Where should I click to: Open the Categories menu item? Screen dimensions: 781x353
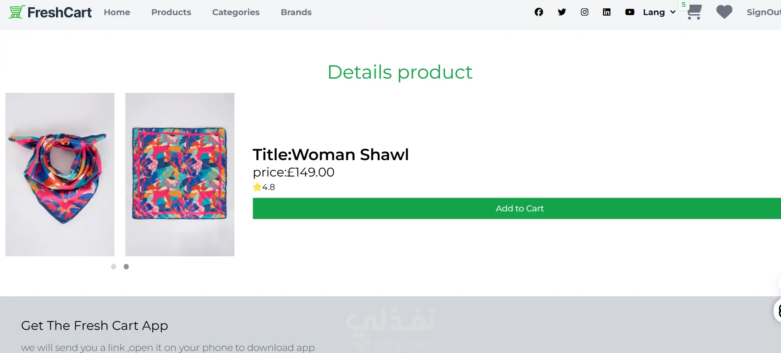coord(236,12)
